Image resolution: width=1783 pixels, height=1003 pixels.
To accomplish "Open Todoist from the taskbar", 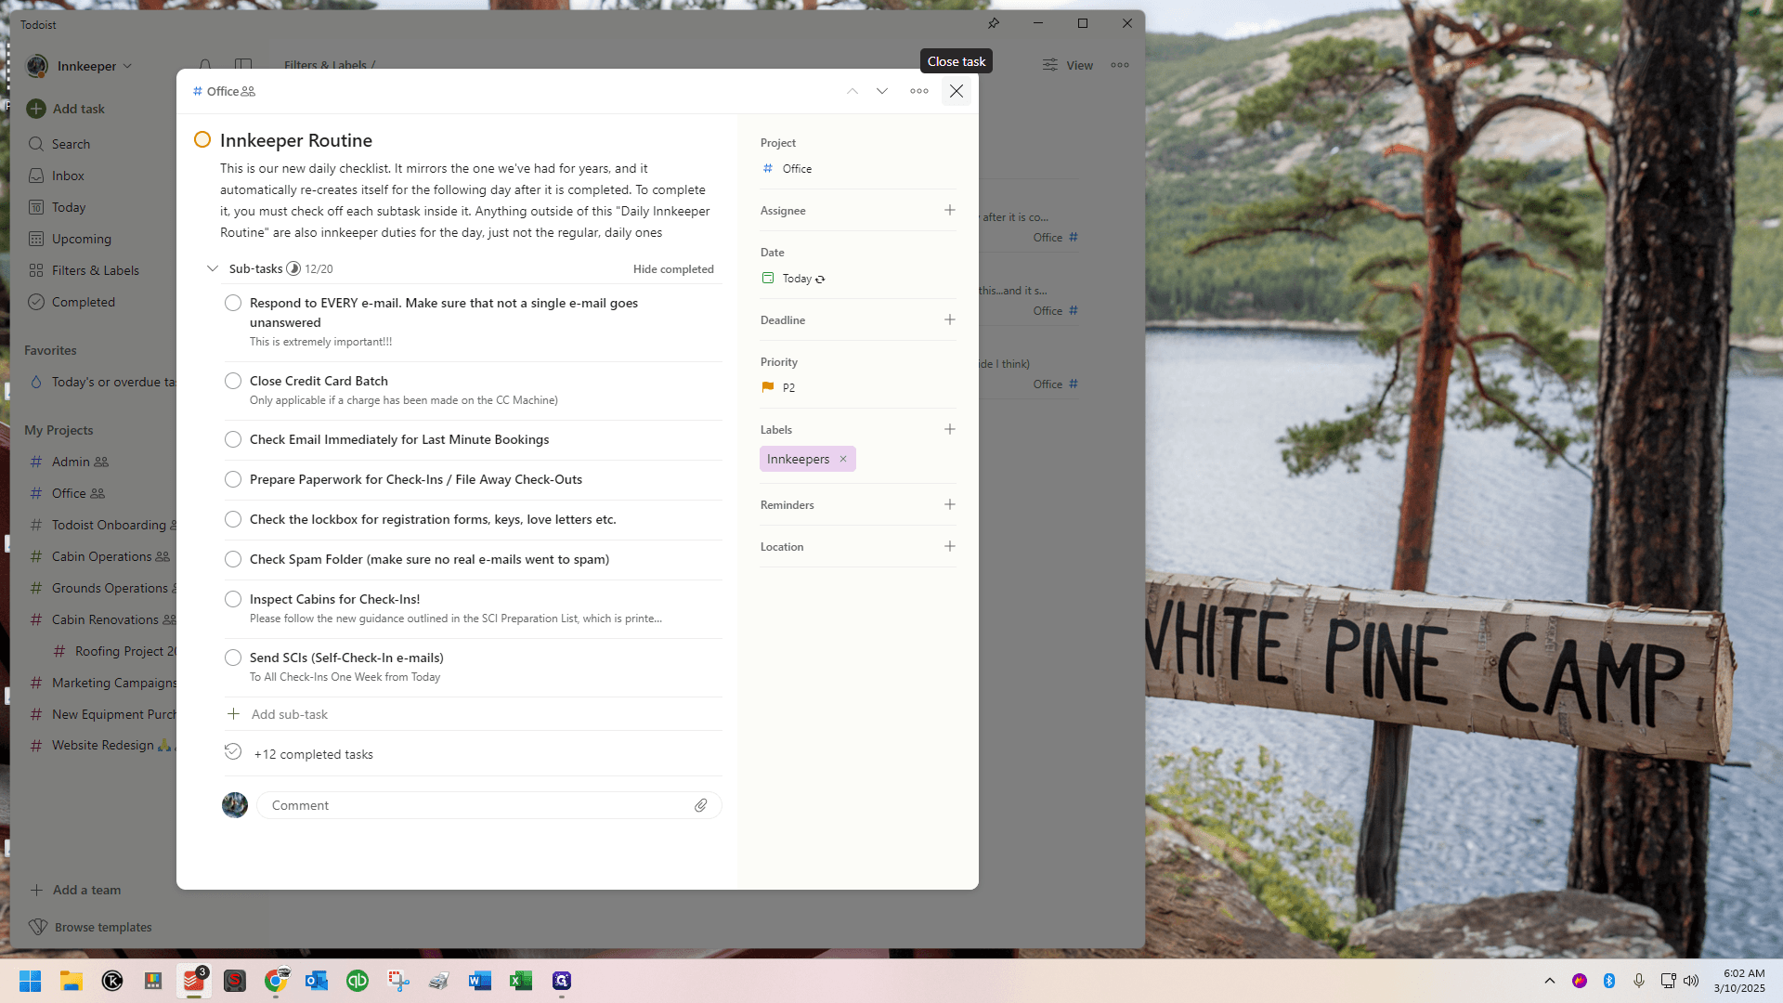I will tap(194, 981).
